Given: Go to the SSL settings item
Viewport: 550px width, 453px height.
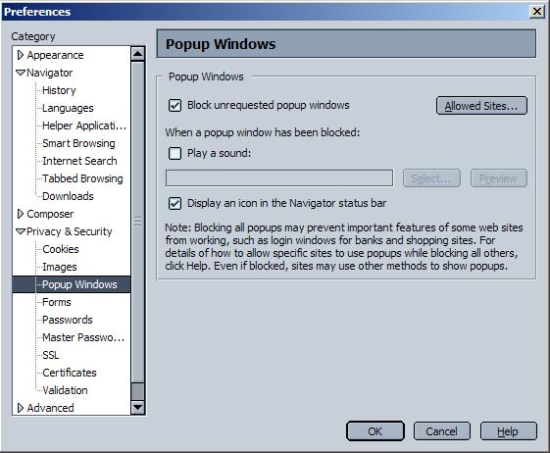Looking at the screenshot, I should pyautogui.click(x=51, y=355).
